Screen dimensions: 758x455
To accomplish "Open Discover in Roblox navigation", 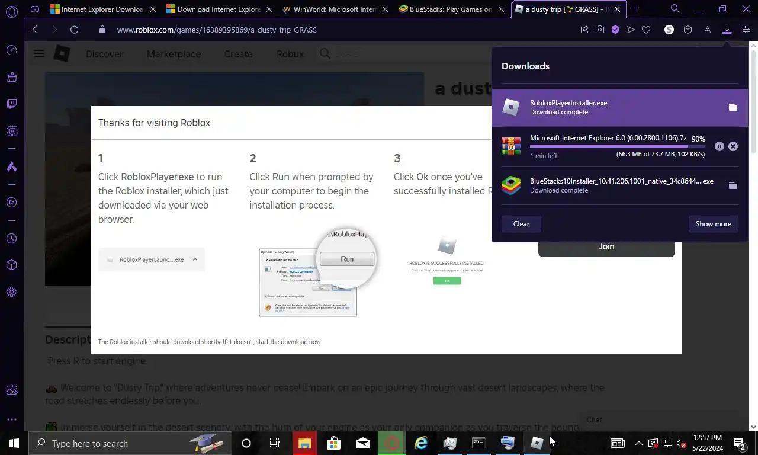I will (104, 54).
